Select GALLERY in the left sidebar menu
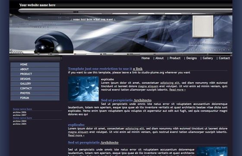 click(35, 84)
